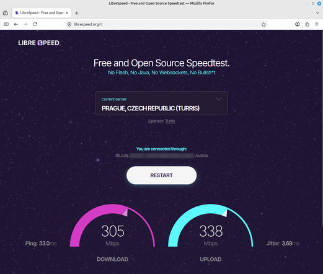The height and width of the screenshot is (274, 323).
Task: Open the extensions puzzle-piece menu
Action: (x=307, y=24)
